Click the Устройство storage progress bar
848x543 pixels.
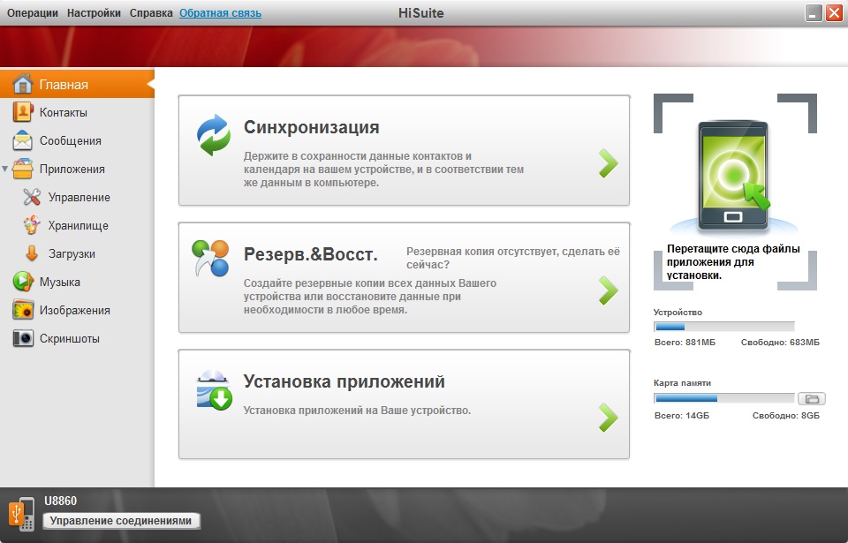(x=724, y=326)
